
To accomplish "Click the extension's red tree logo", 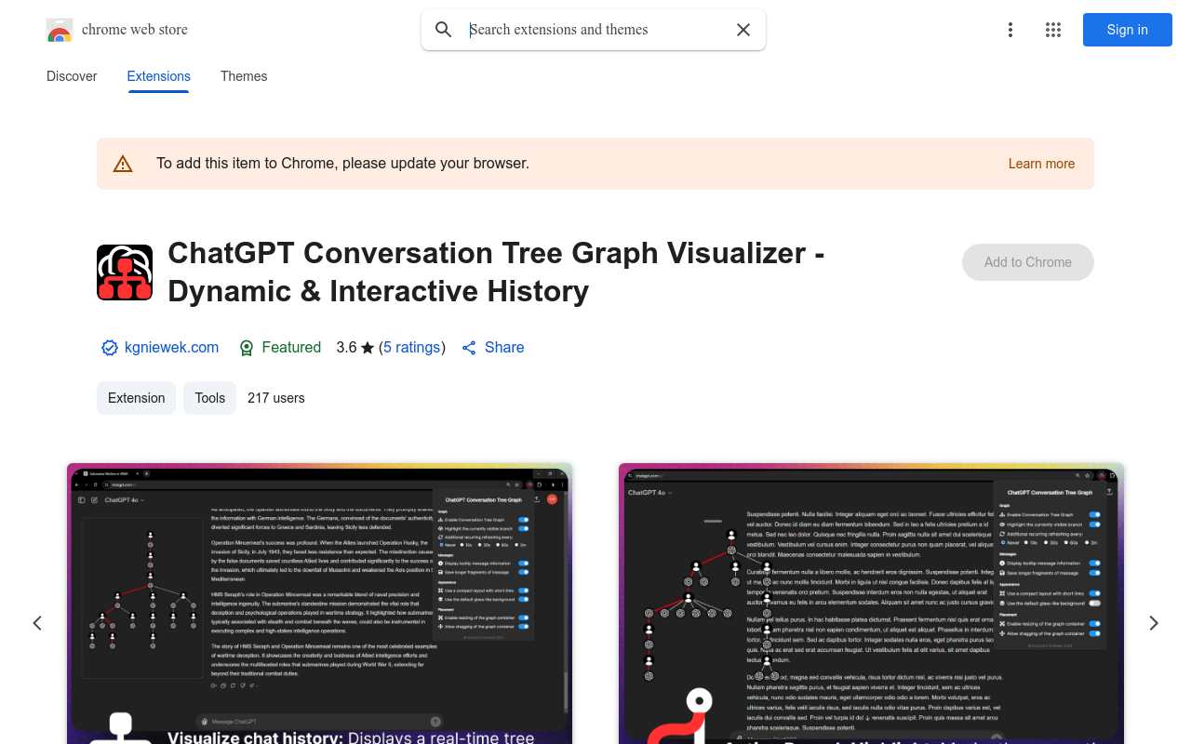I will (x=125, y=272).
